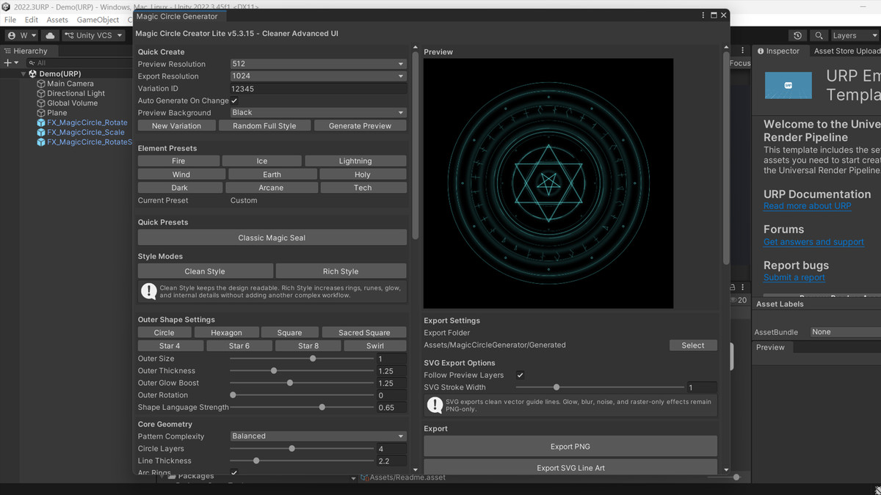Open the Submit a report link
The width and height of the screenshot is (881, 495).
point(794,277)
